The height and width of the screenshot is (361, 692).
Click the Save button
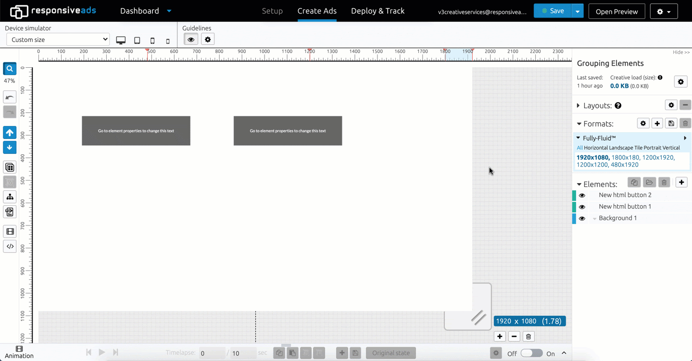click(553, 11)
